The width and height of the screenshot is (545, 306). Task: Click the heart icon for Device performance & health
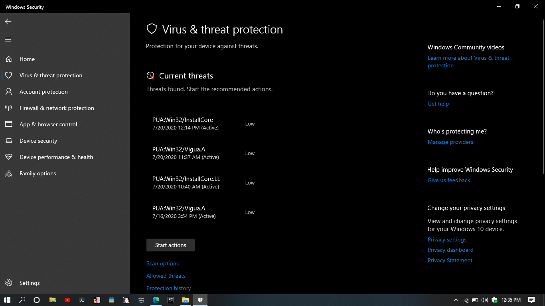click(x=8, y=157)
